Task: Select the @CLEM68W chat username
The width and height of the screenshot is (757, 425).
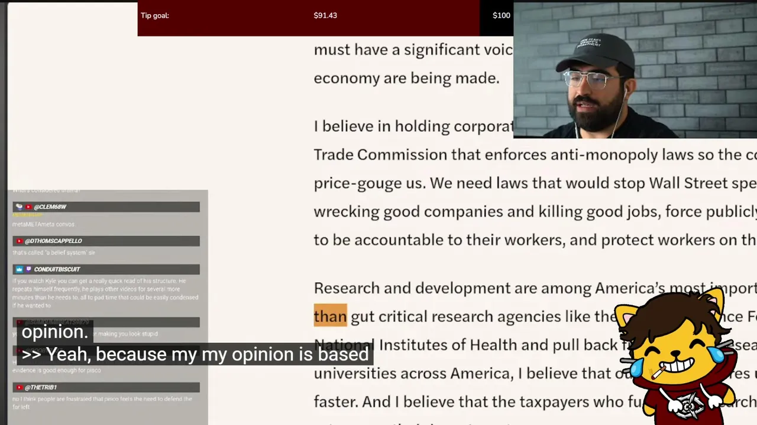Action: pyautogui.click(x=50, y=207)
